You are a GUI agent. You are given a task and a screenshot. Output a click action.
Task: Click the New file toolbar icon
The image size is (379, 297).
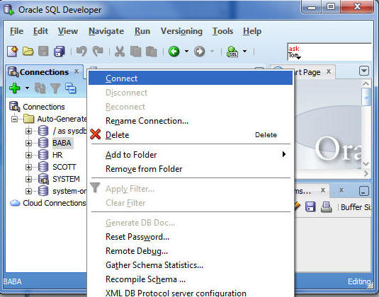(x=12, y=52)
